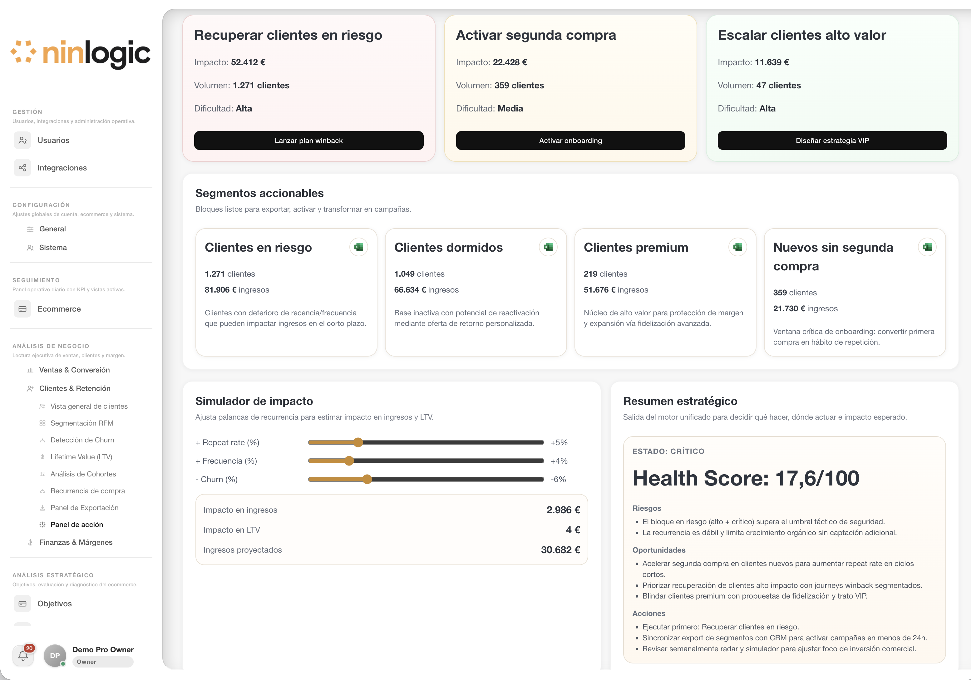Select Lifetime Value (LTV) menu item
The image size is (971, 680).
coord(81,457)
